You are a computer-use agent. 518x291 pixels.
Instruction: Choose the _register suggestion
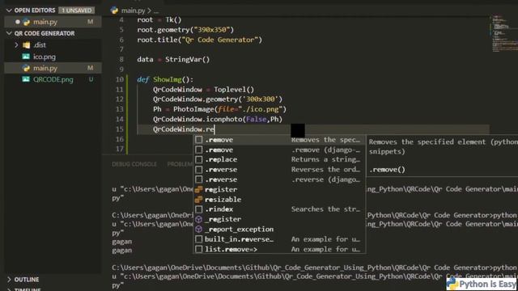tap(279, 219)
